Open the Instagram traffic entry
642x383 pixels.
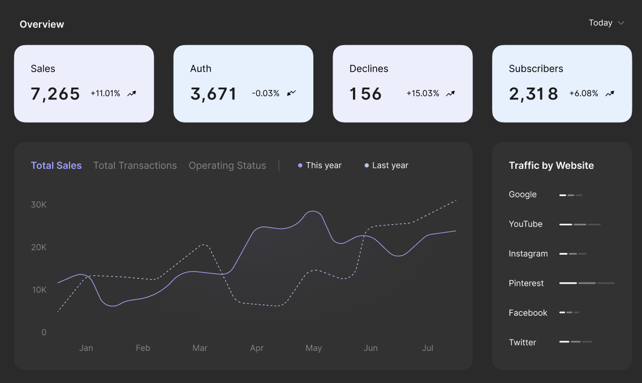coord(528,254)
